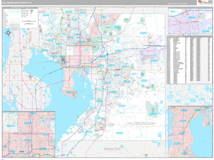Screen dimensions: 214x160
Task: Select ZIP code 33615 on the map
Action: point(53,57)
